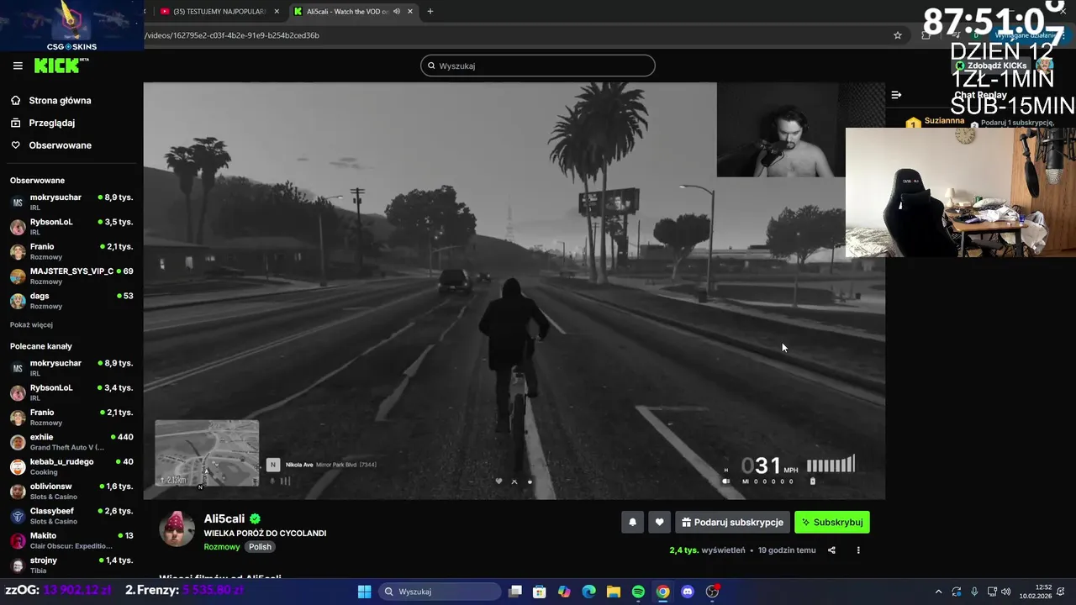The height and width of the screenshot is (605, 1076).
Task: Click the microphone tray icon
Action: pyautogui.click(x=974, y=592)
